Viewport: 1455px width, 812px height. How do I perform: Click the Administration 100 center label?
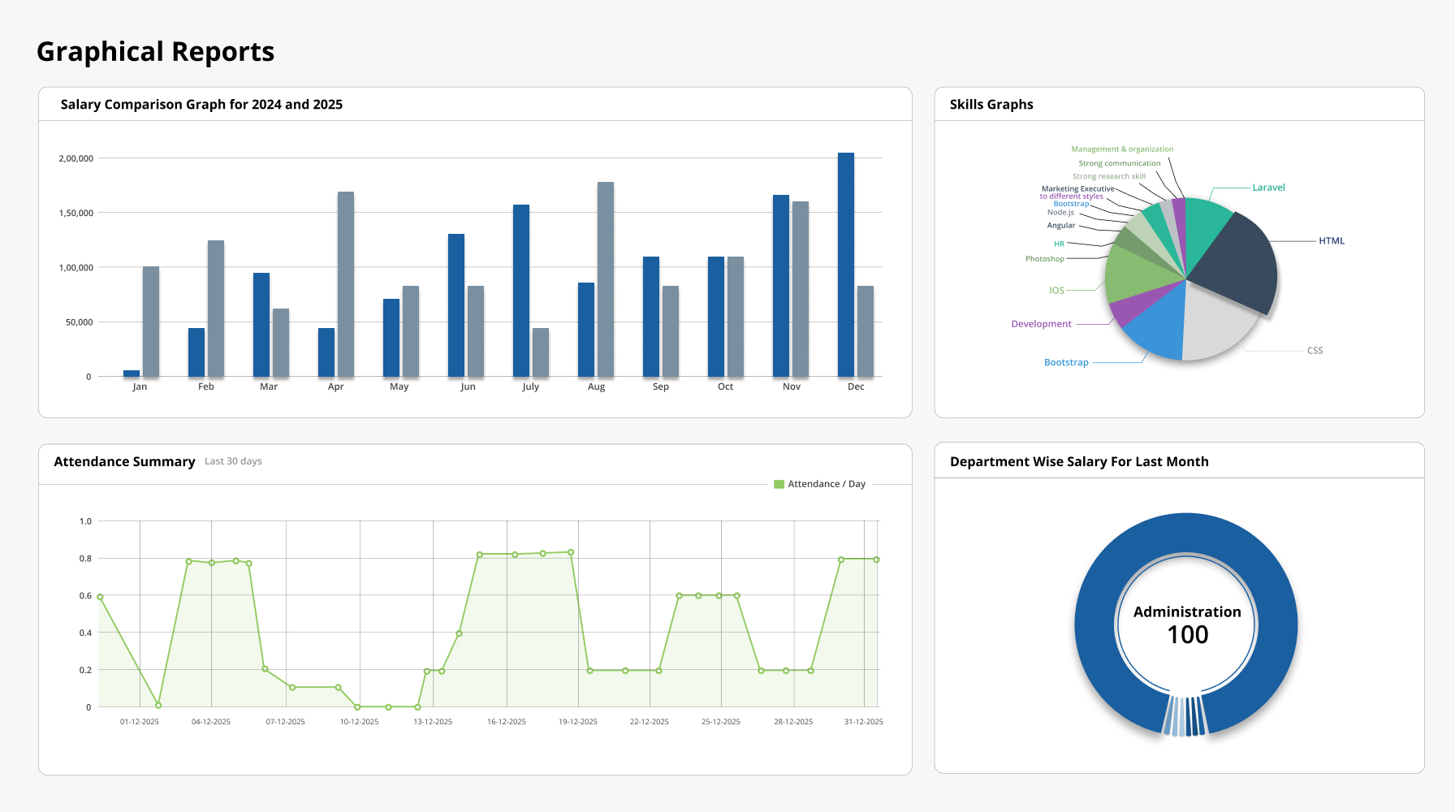pyautogui.click(x=1187, y=624)
